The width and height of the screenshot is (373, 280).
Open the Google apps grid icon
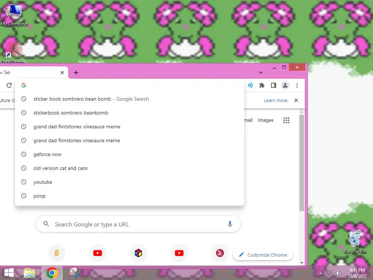tap(286, 120)
